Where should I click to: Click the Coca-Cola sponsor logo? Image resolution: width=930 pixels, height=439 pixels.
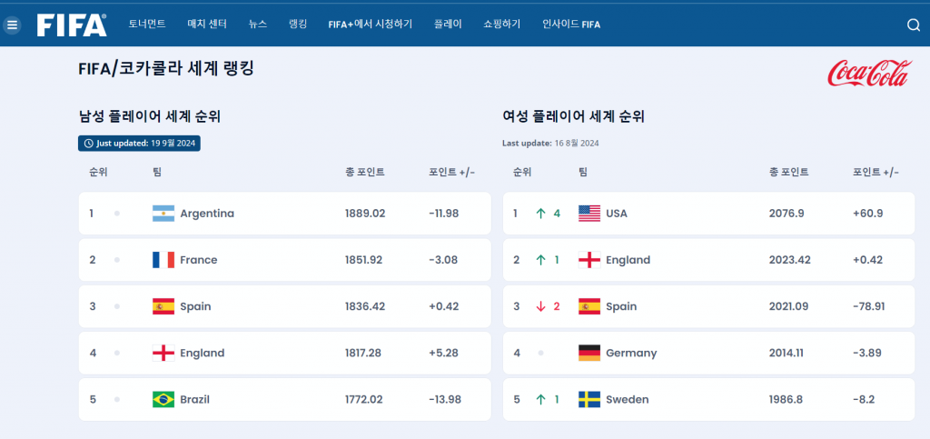(x=867, y=74)
